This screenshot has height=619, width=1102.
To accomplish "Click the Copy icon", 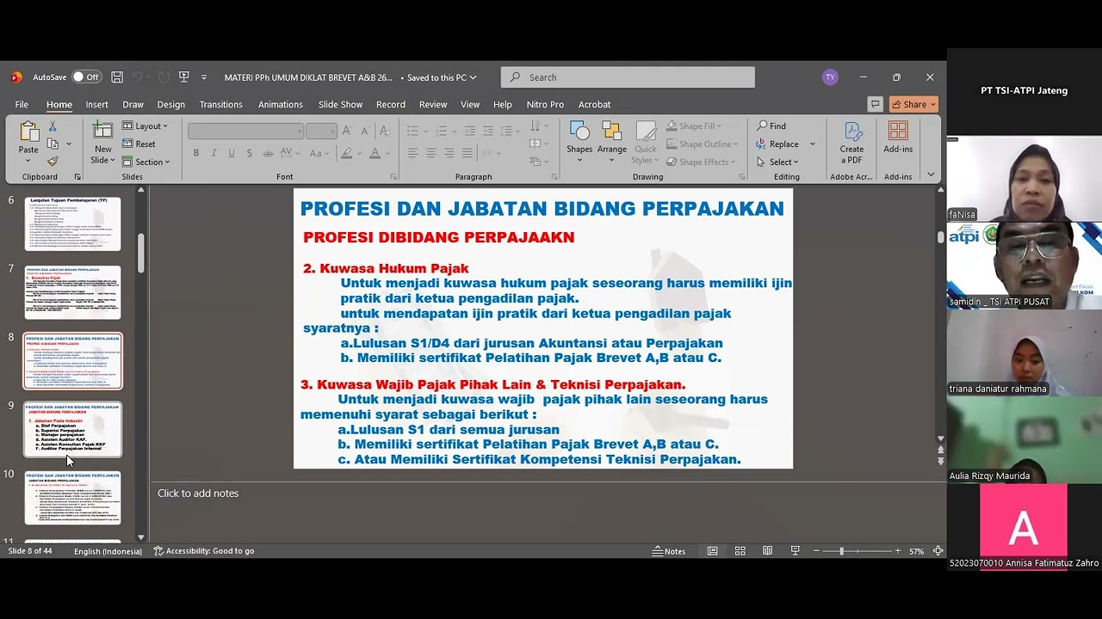I will click(53, 144).
